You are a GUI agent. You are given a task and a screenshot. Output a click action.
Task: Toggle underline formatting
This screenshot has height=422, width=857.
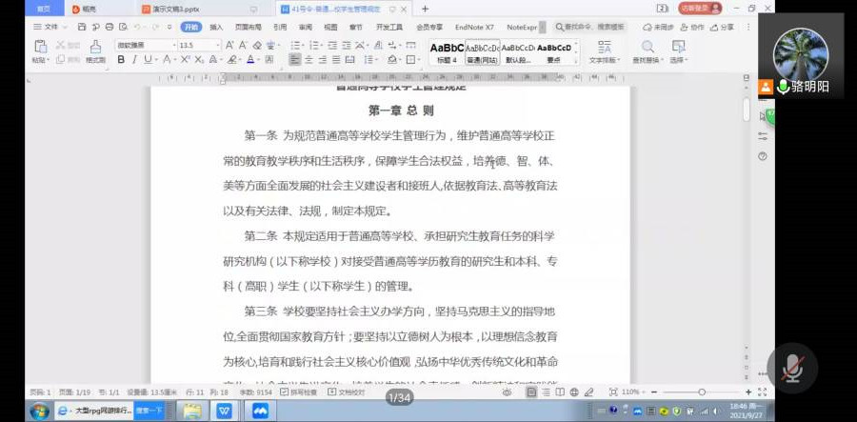coord(148,59)
